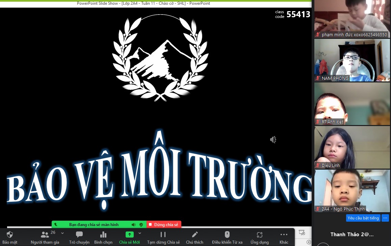Click the end slideshow icon beside the toolbar
Viewport: 391px width, 246px height.
pos(302,233)
